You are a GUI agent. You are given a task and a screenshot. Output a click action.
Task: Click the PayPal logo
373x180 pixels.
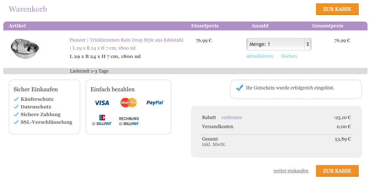(155, 103)
